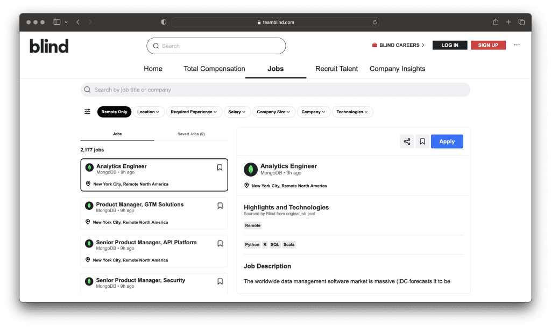Open the Technologies filter dropdown
The width and height of the screenshot is (551, 328).
(x=352, y=112)
